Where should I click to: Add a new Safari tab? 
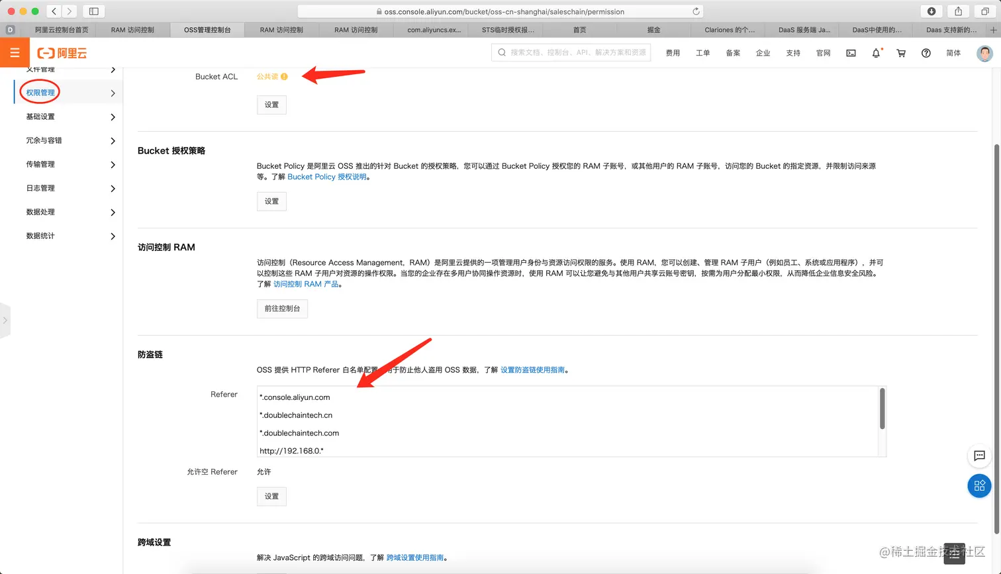point(993,30)
